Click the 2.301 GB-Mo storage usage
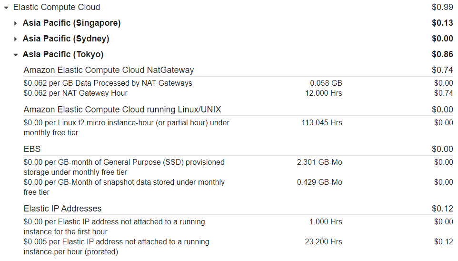458x261 pixels. pos(319,162)
